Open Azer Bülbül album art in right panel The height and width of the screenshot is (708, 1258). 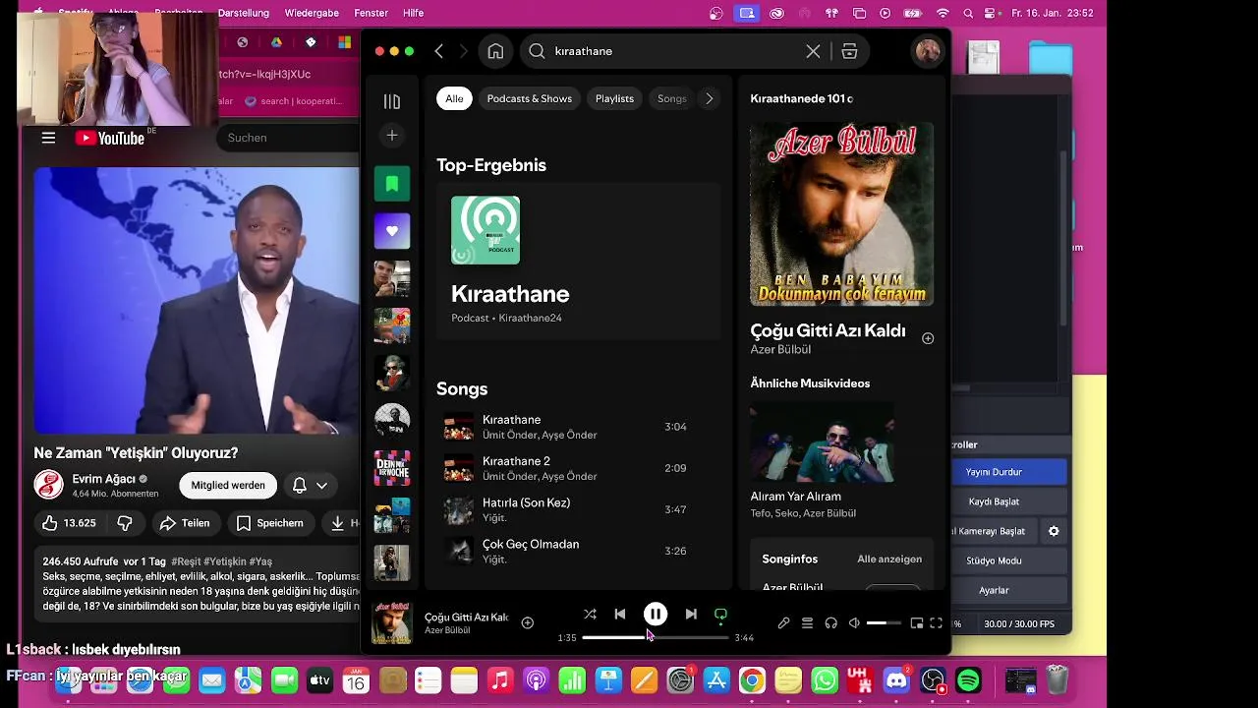point(841,213)
